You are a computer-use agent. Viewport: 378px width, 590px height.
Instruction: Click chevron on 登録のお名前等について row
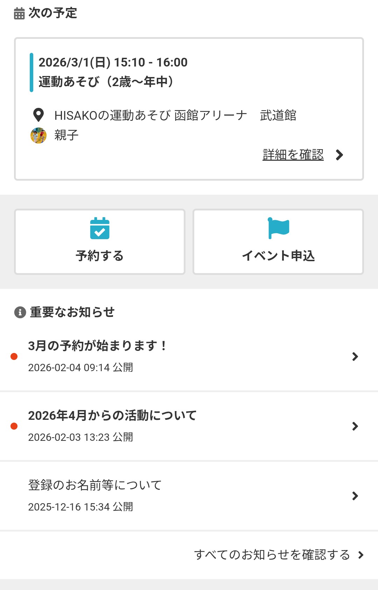355,496
